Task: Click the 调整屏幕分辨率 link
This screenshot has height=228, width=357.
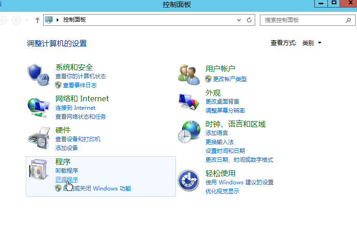Action: tap(225, 110)
